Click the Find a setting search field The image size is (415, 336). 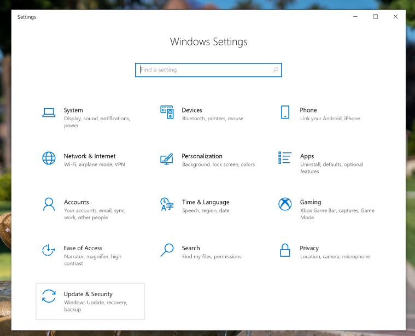click(208, 70)
